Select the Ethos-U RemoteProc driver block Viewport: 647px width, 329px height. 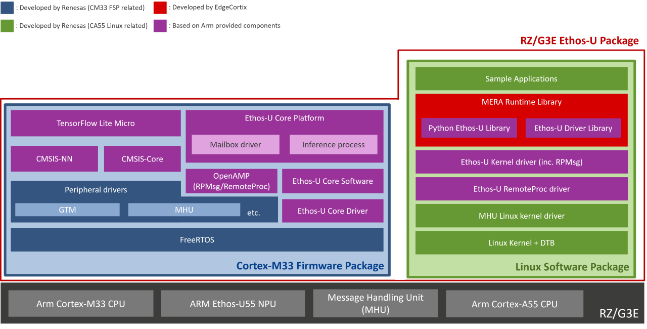pyautogui.click(x=521, y=189)
